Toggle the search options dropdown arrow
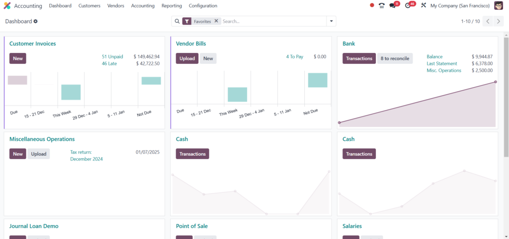This screenshot has width=509, height=239. coord(332,21)
